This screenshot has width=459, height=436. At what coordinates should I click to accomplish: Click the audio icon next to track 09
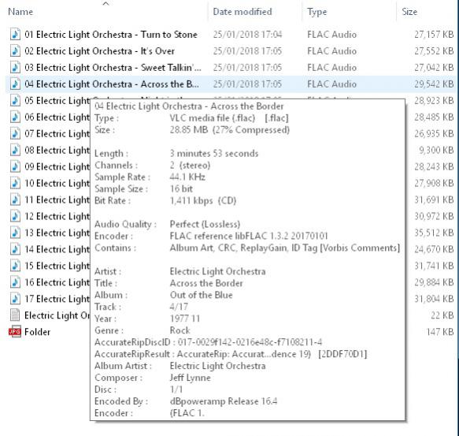click(x=15, y=166)
